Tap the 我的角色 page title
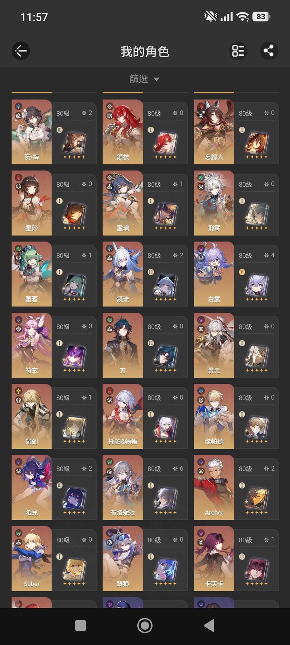 tap(145, 51)
